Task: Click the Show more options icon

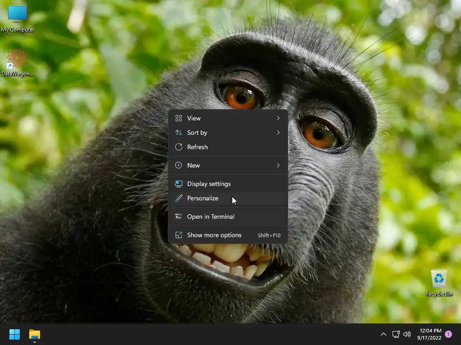Action: [x=178, y=235]
